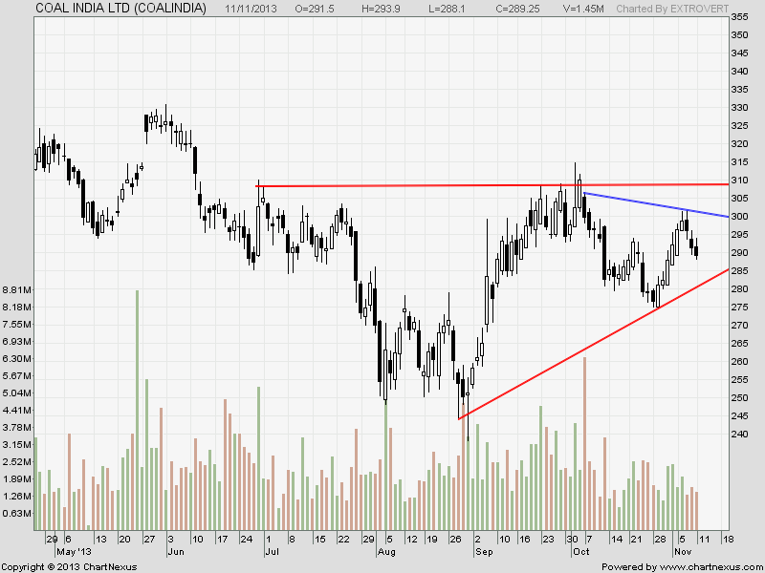The height and width of the screenshot is (573, 765).
Task: Click the red horizontal resistance line near 310
Action: [430, 185]
